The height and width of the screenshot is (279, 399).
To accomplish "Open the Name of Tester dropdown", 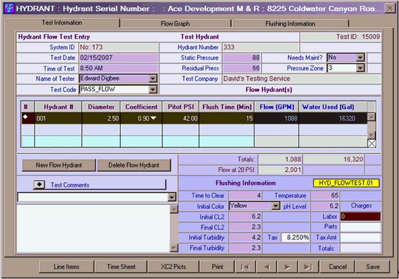I will coord(153,79).
